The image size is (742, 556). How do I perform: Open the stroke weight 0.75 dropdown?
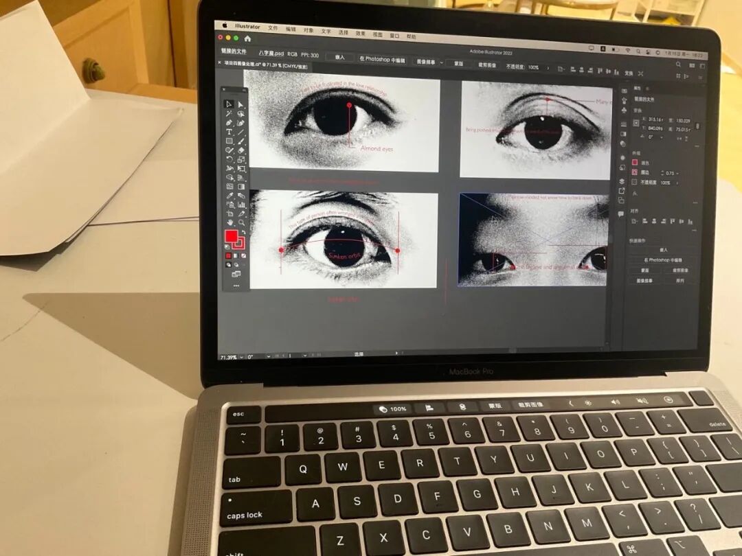pyautogui.click(x=677, y=173)
